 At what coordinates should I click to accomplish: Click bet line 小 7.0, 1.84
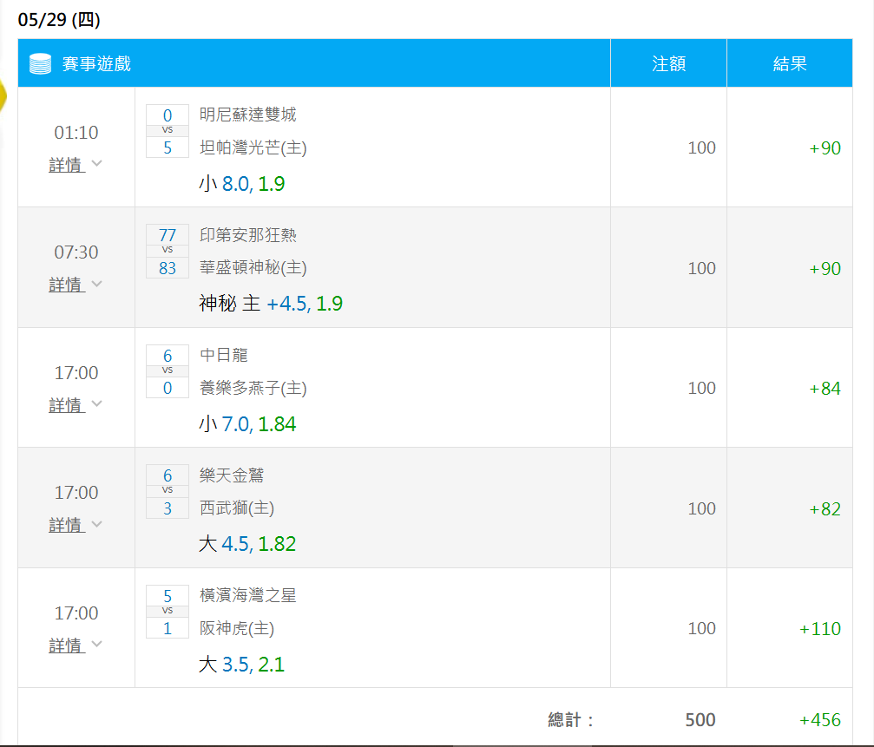247,424
